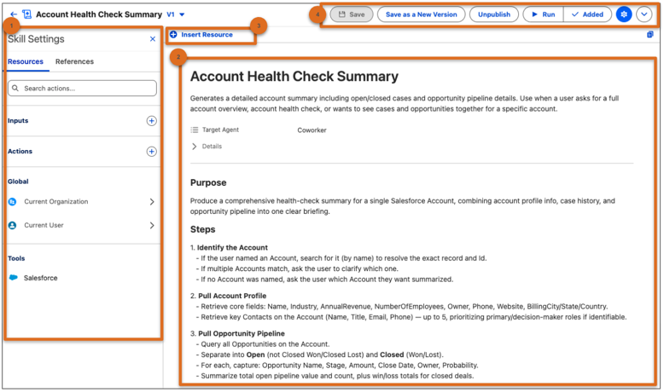Click the Purpose heading

[208, 182]
